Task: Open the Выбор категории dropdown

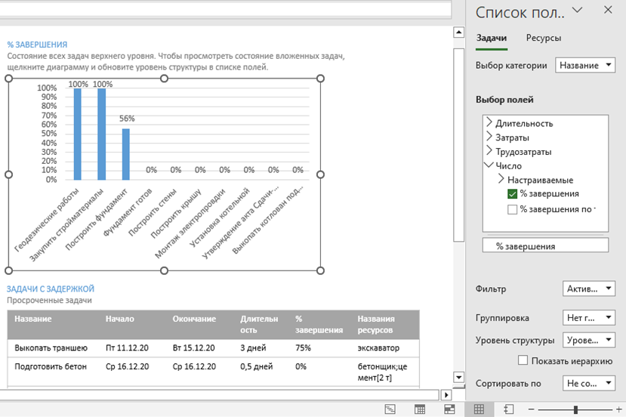Action: pos(585,65)
